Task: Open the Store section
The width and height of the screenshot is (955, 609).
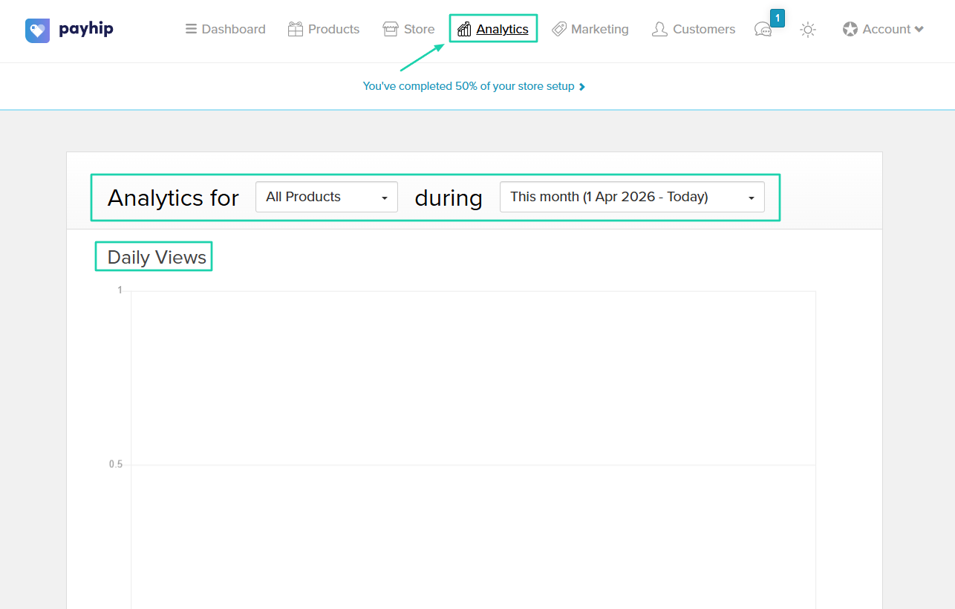Action: point(408,29)
